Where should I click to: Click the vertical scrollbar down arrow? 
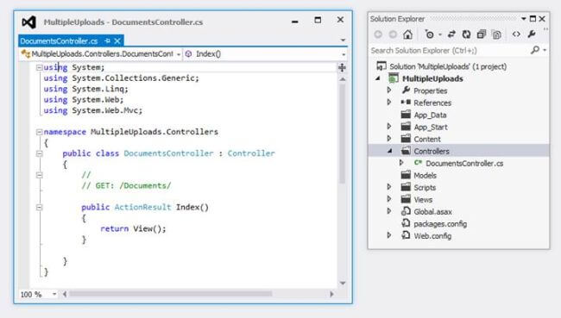click(x=343, y=284)
